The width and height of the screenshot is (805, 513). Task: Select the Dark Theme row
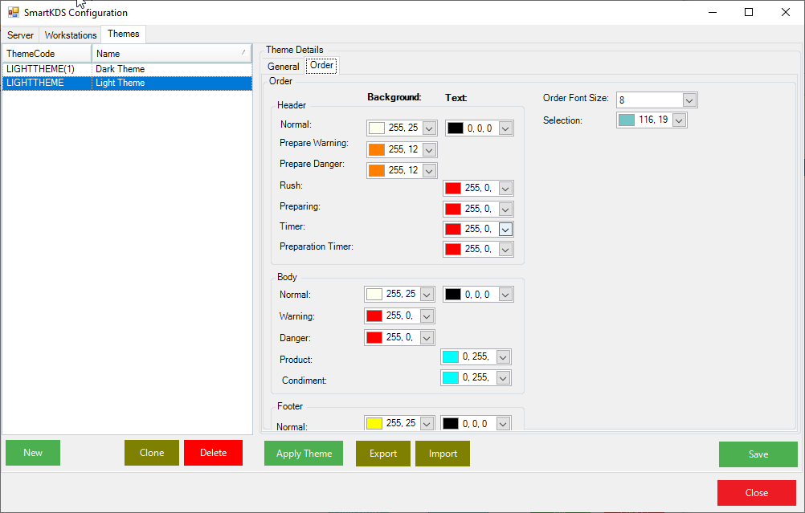(x=121, y=69)
